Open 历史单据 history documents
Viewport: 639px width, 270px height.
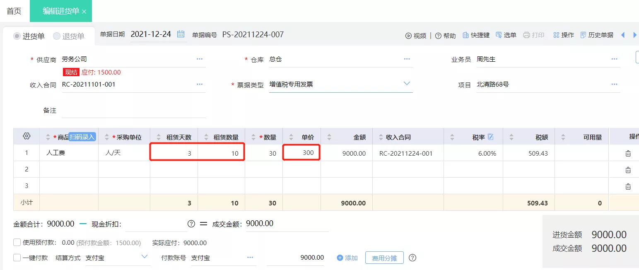coord(597,35)
